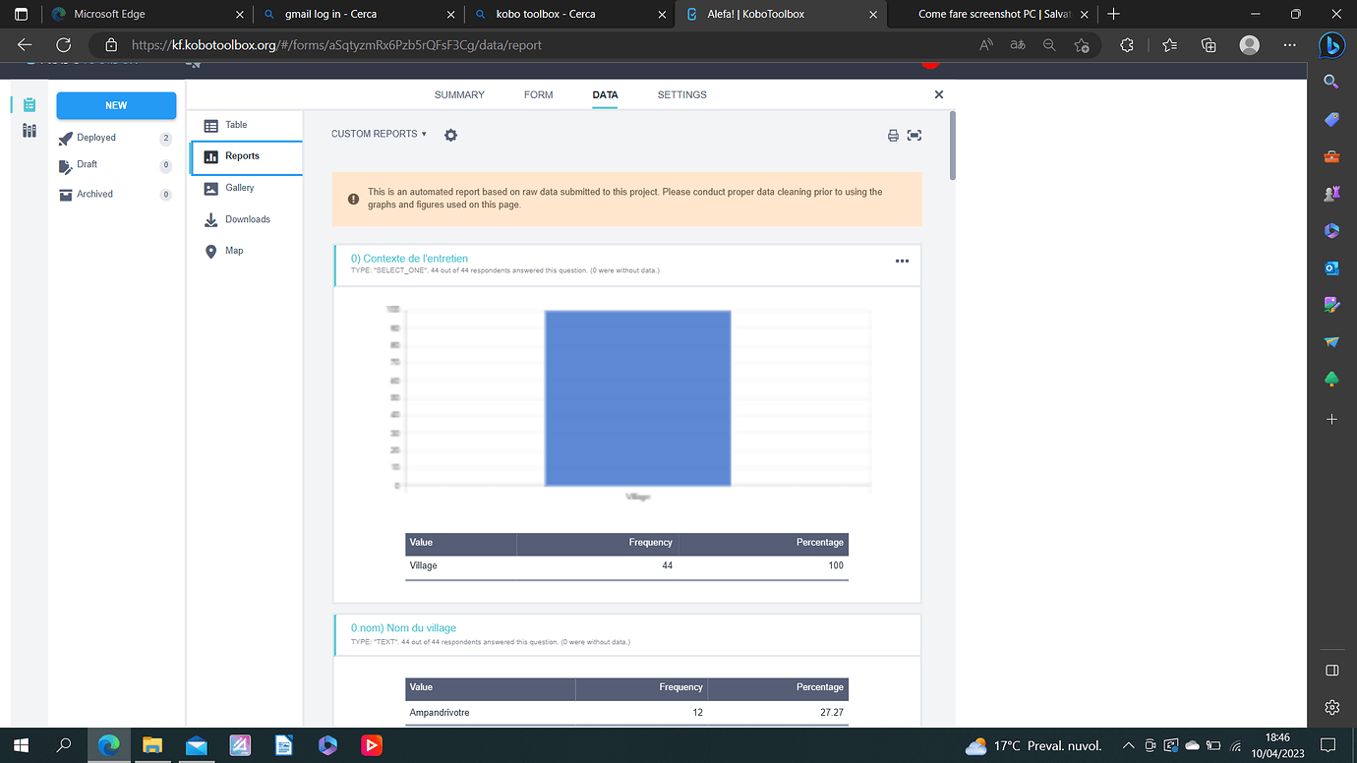Open Edge favorites from the toolbar
This screenshot has height=763, width=1357.
click(1169, 44)
